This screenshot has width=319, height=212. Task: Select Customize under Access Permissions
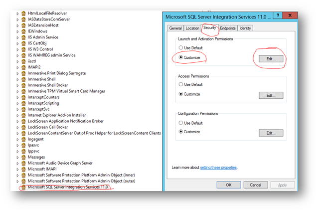[x=180, y=94]
